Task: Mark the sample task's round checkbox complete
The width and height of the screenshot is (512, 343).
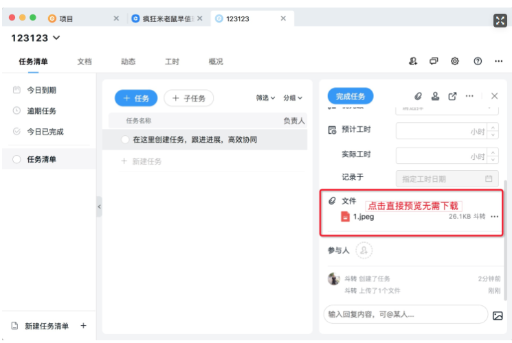Action: pyautogui.click(x=124, y=140)
